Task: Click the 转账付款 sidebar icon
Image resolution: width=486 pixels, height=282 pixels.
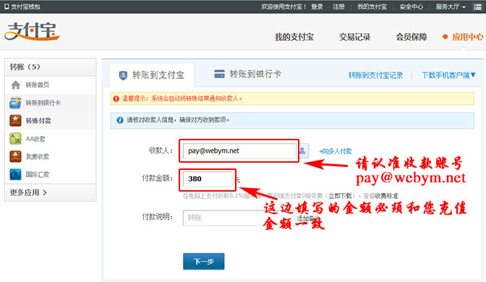Action: coord(15,121)
